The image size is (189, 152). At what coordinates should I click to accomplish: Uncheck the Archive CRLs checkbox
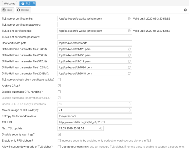coord(59,86)
